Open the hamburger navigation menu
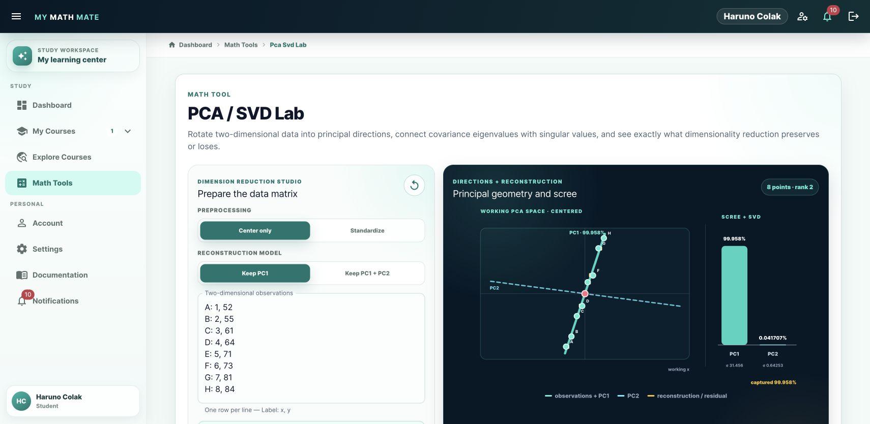The image size is (870, 424). click(x=16, y=16)
